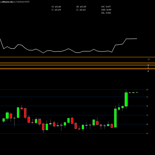Select the high price text 'H: 43.50'
155x155 pixels.
[x=81, y=7]
